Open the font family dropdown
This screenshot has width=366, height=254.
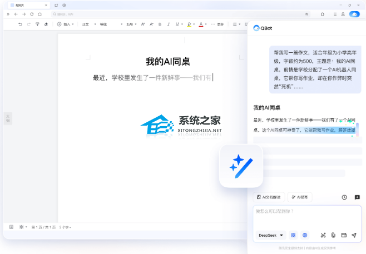[111, 24]
